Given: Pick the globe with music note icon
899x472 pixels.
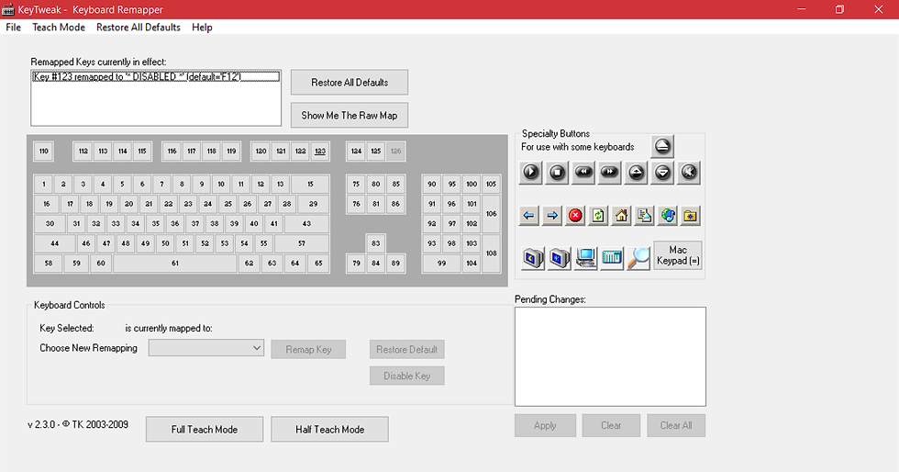Looking at the screenshot, I should pyautogui.click(x=668, y=215).
